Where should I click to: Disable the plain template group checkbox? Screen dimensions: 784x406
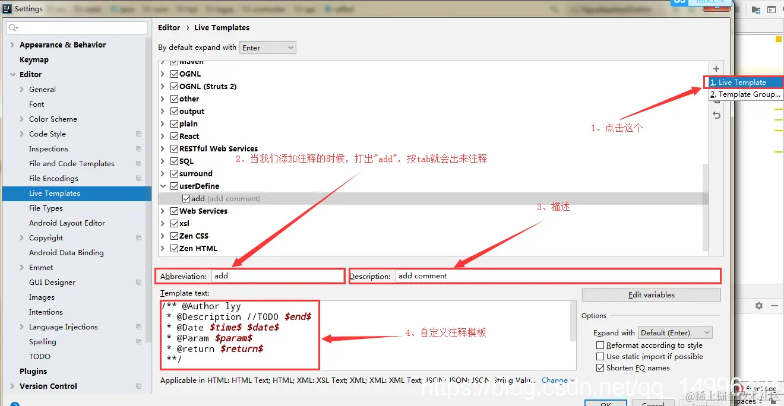coord(174,124)
